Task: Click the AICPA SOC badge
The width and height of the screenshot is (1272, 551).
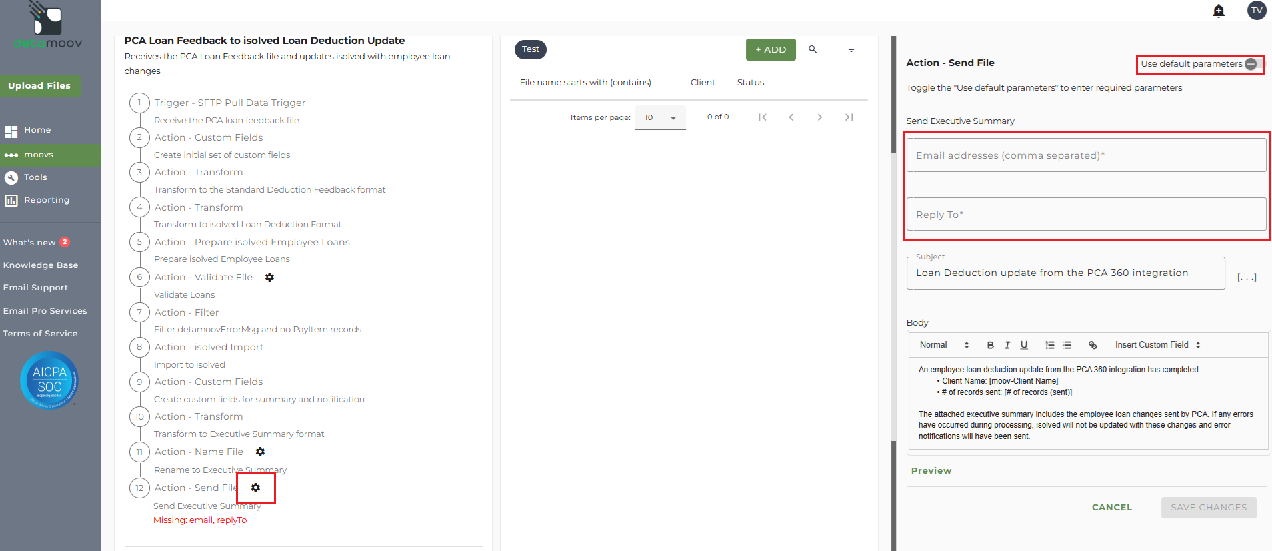Action: tap(49, 380)
